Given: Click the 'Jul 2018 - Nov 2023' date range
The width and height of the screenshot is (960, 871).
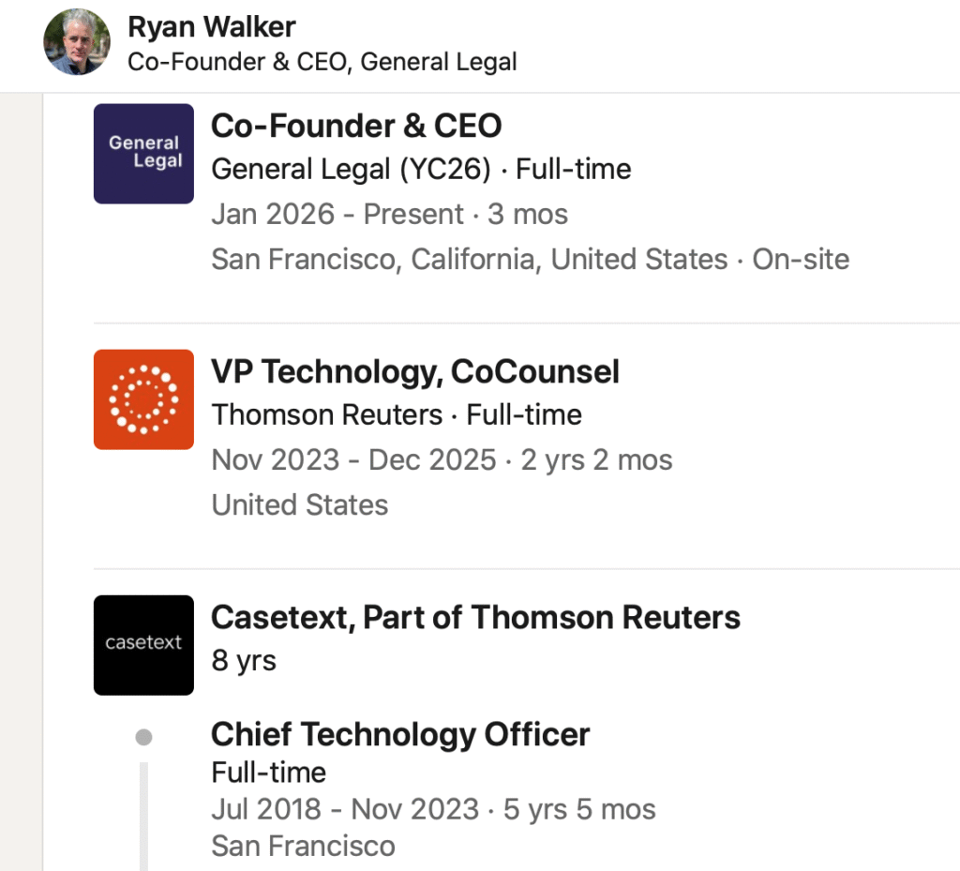Looking at the screenshot, I should (345, 808).
